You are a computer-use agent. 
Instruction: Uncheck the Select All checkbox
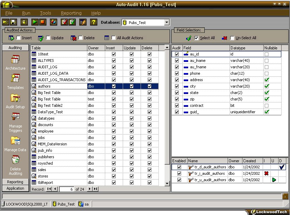196,38
